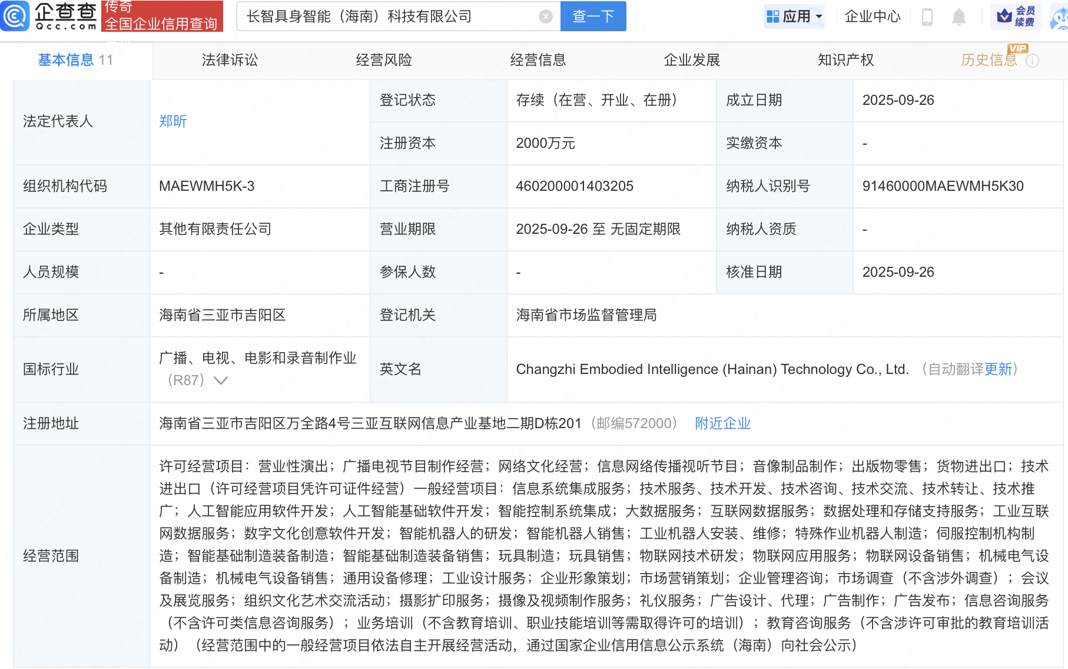
Task: Switch to the 经营风险 tab
Action: [x=384, y=60]
